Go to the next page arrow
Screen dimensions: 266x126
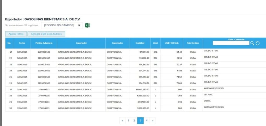coord(153,121)
